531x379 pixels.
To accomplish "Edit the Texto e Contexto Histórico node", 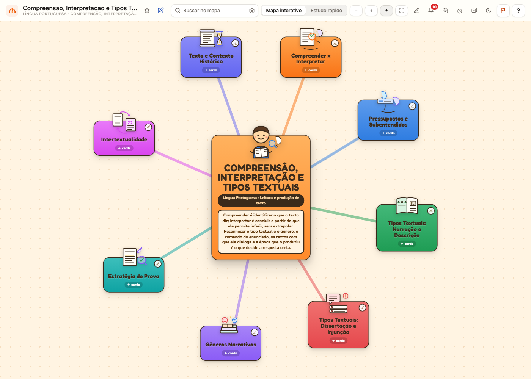I will [x=235, y=43].
